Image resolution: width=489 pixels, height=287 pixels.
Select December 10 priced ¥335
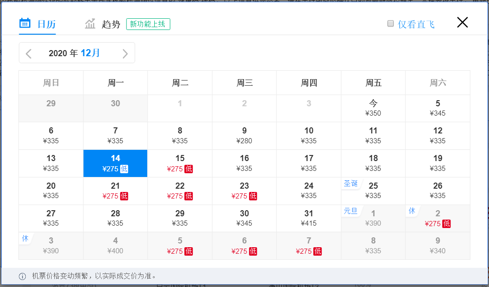coord(309,136)
